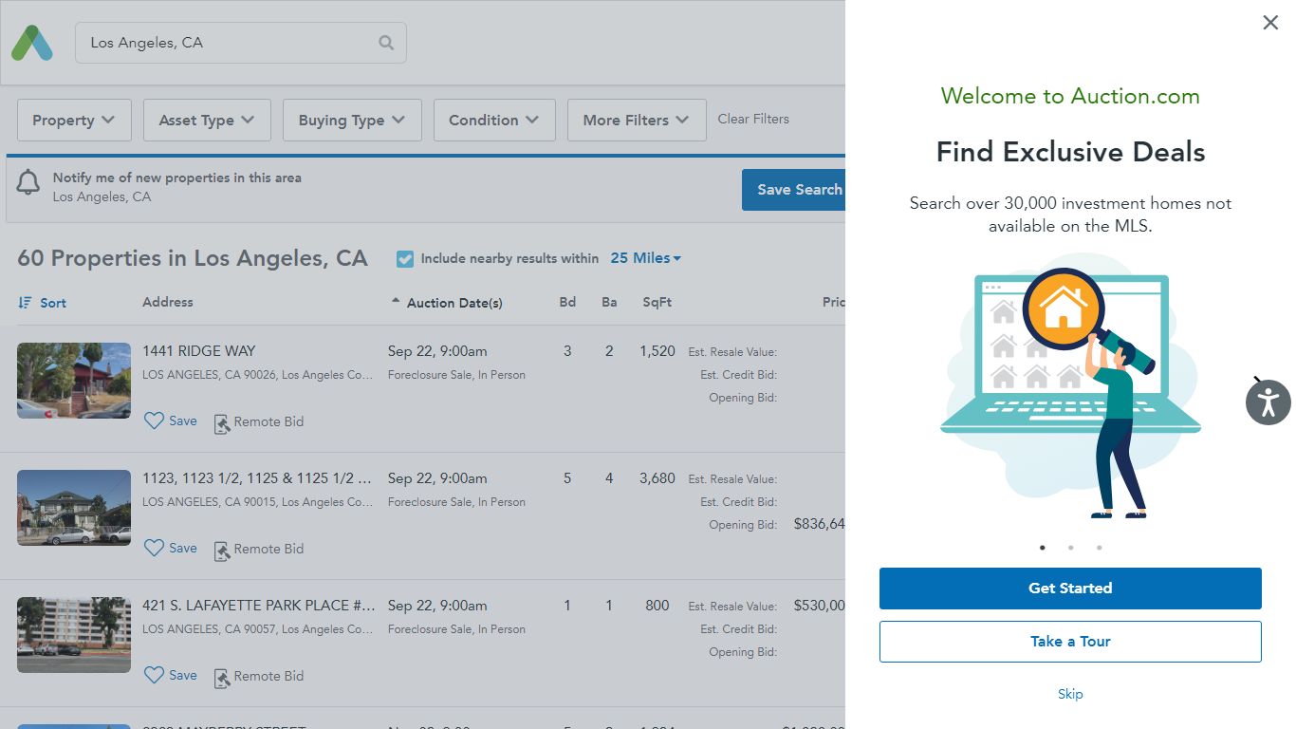Screen dimensions: 1296x729
Task: Toggle Include nearby results checkbox
Action: [x=405, y=258]
